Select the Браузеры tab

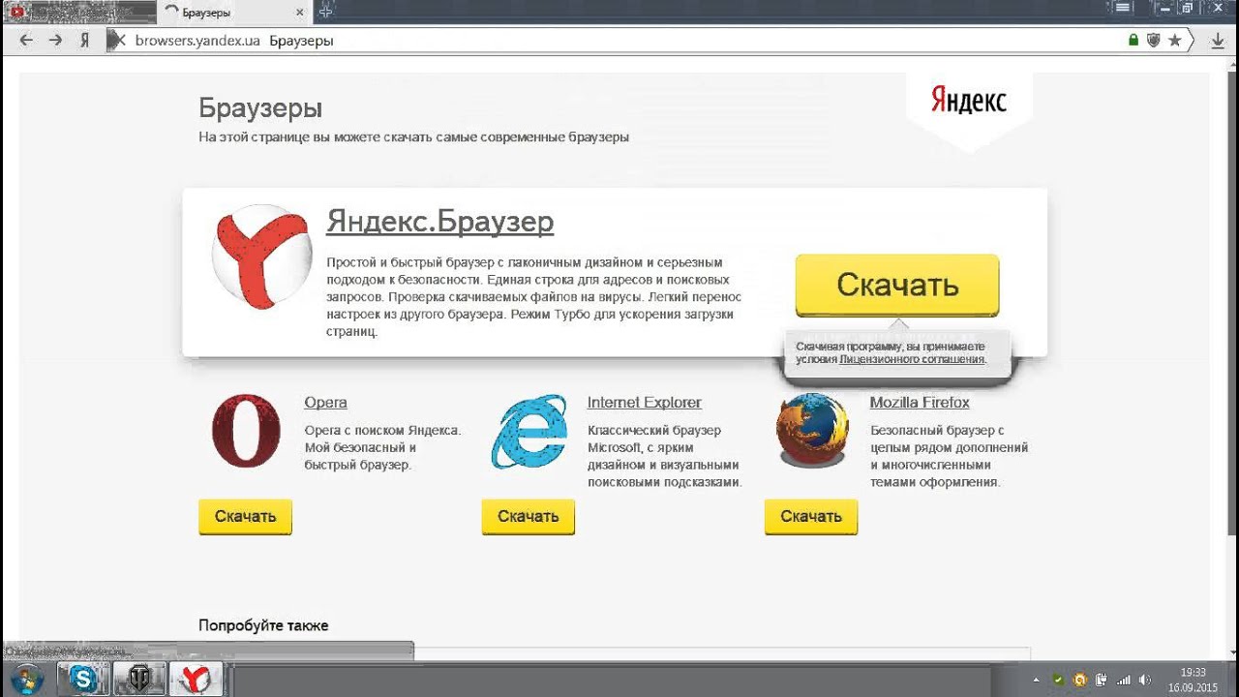(x=233, y=13)
